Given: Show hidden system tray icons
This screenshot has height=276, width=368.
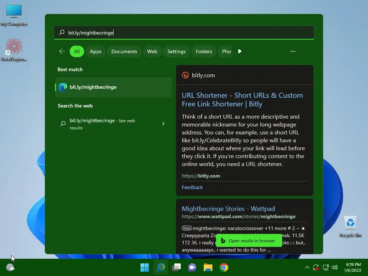Looking at the screenshot, I should (307, 267).
